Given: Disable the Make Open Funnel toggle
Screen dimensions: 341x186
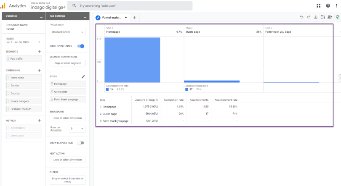Looking at the screenshot, I should coord(81,46).
